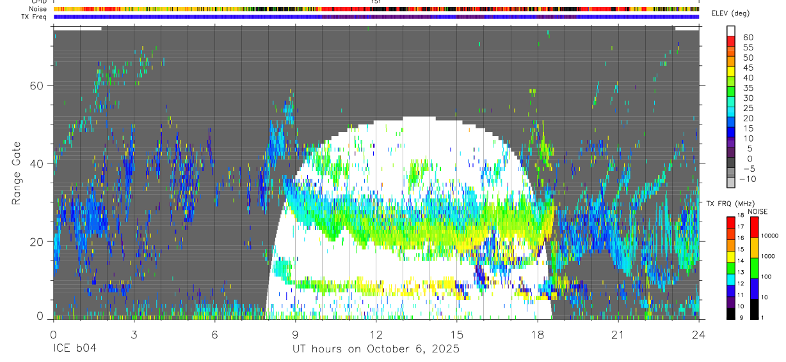This screenshot has width=786, height=362.
Task: Click the x-axis hour tick label 9
Action: tap(295, 335)
